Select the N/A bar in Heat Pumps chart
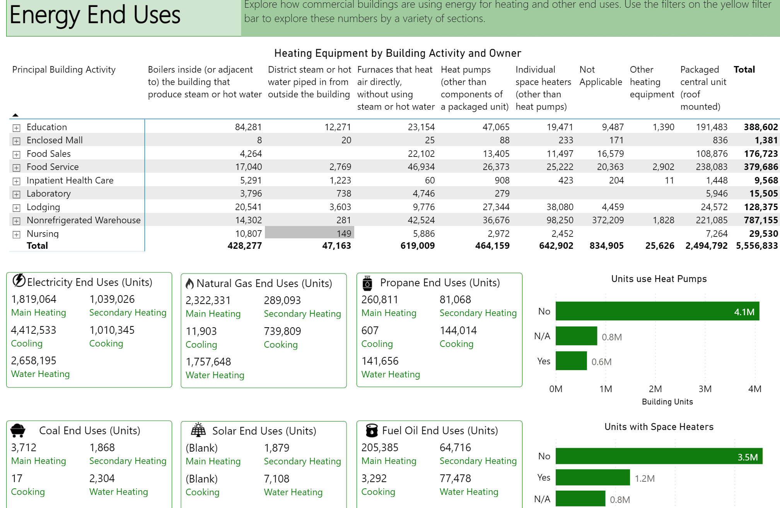 [576, 336]
